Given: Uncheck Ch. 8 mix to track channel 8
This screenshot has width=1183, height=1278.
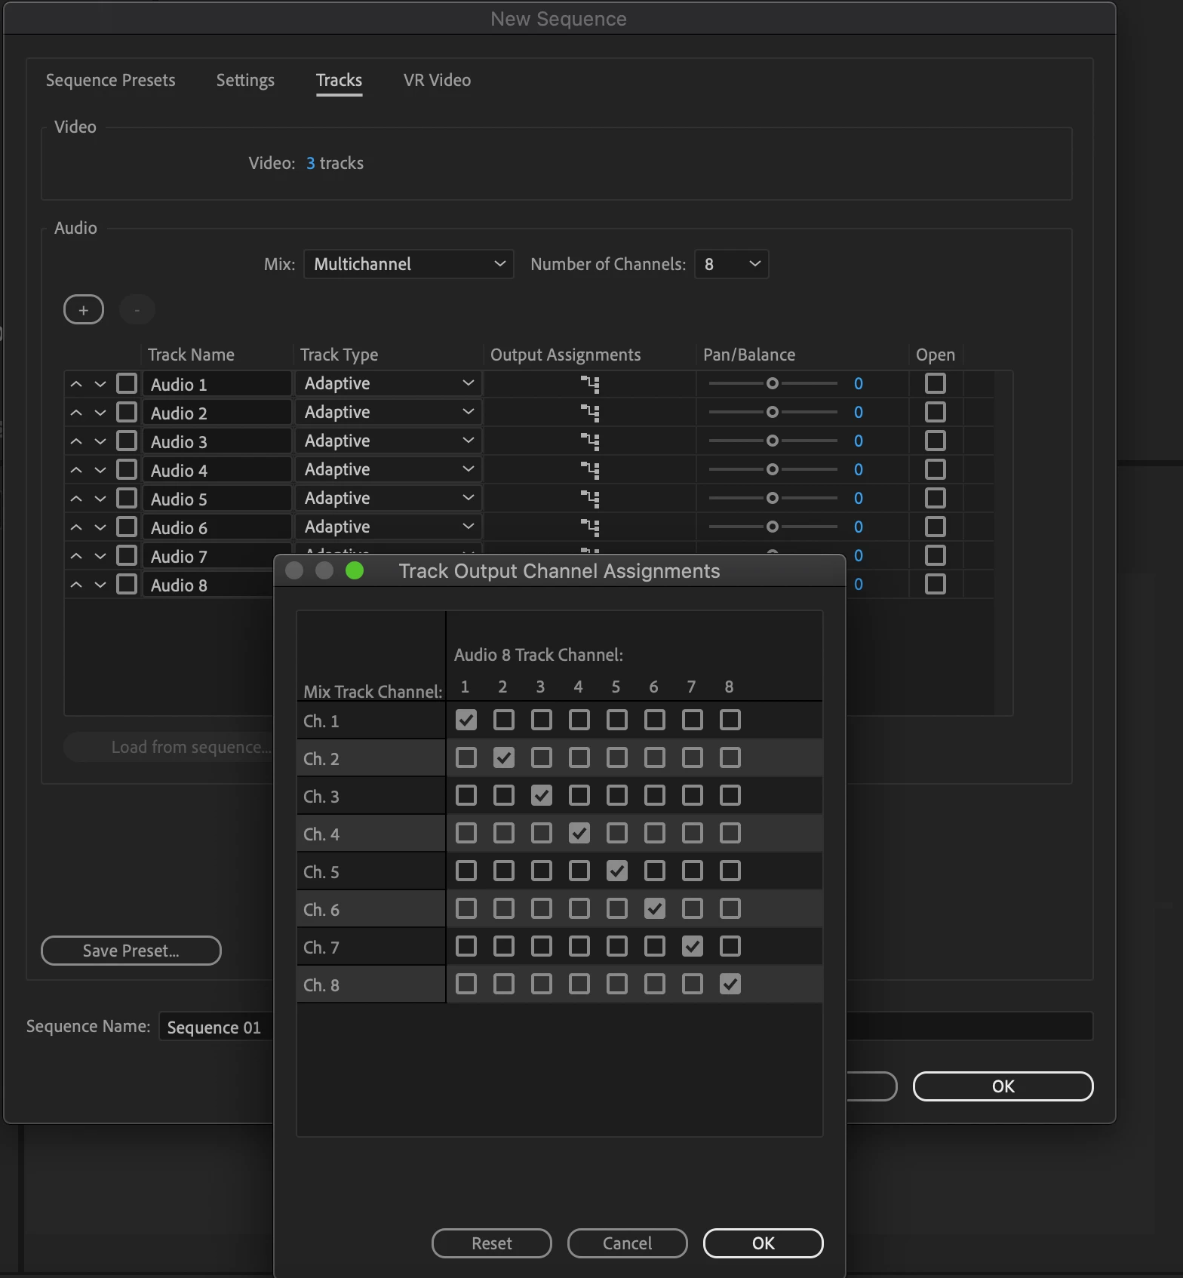Looking at the screenshot, I should coord(730,984).
